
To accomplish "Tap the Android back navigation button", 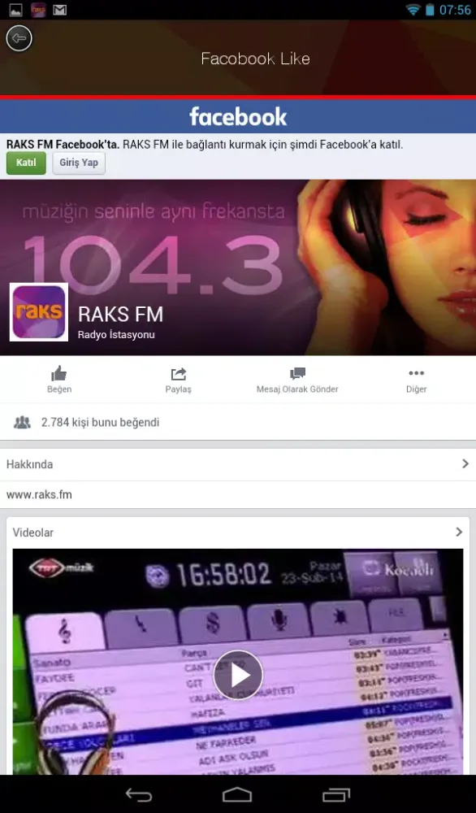I will [139, 794].
